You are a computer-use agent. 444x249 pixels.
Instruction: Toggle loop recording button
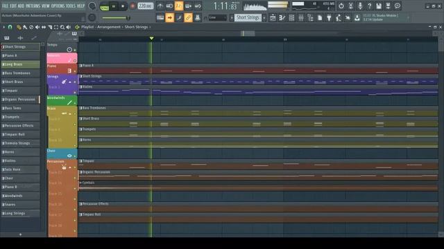[x=198, y=6]
